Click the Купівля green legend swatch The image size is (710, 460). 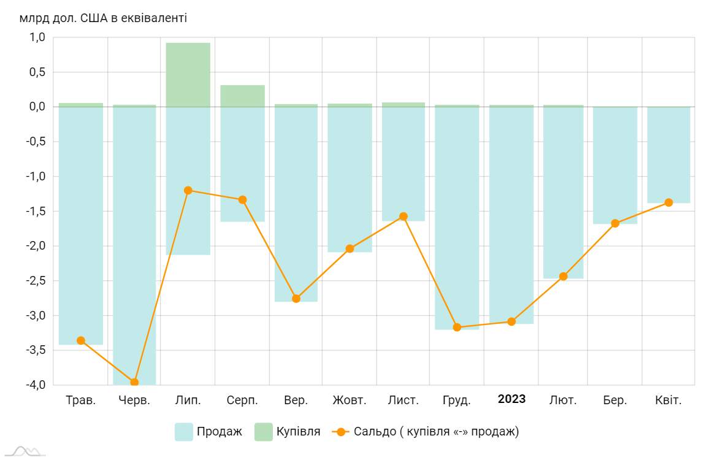point(264,432)
